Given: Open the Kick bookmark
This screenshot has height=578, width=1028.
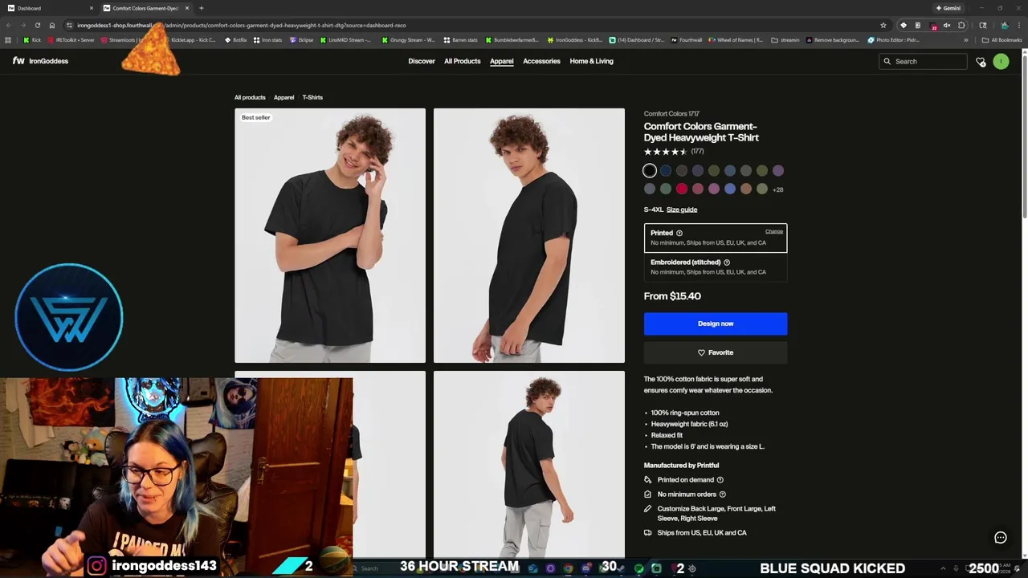Looking at the screenshot, I should coord(32,39).
